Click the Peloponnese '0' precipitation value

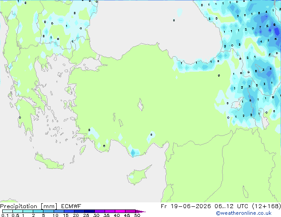(x=20, y=118)
